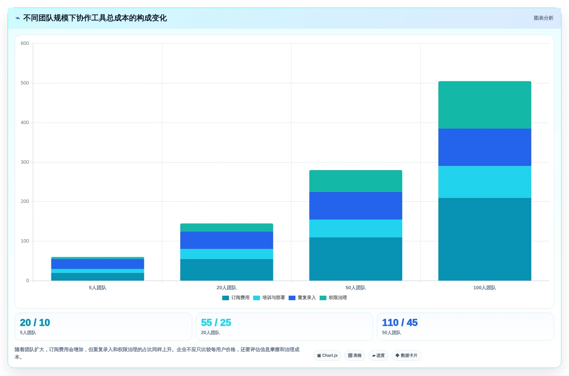The height and width of the screenshot is (376, 569).
Task: Click the lightning icon beside the chart title
Action: click(x=17, y=18)
